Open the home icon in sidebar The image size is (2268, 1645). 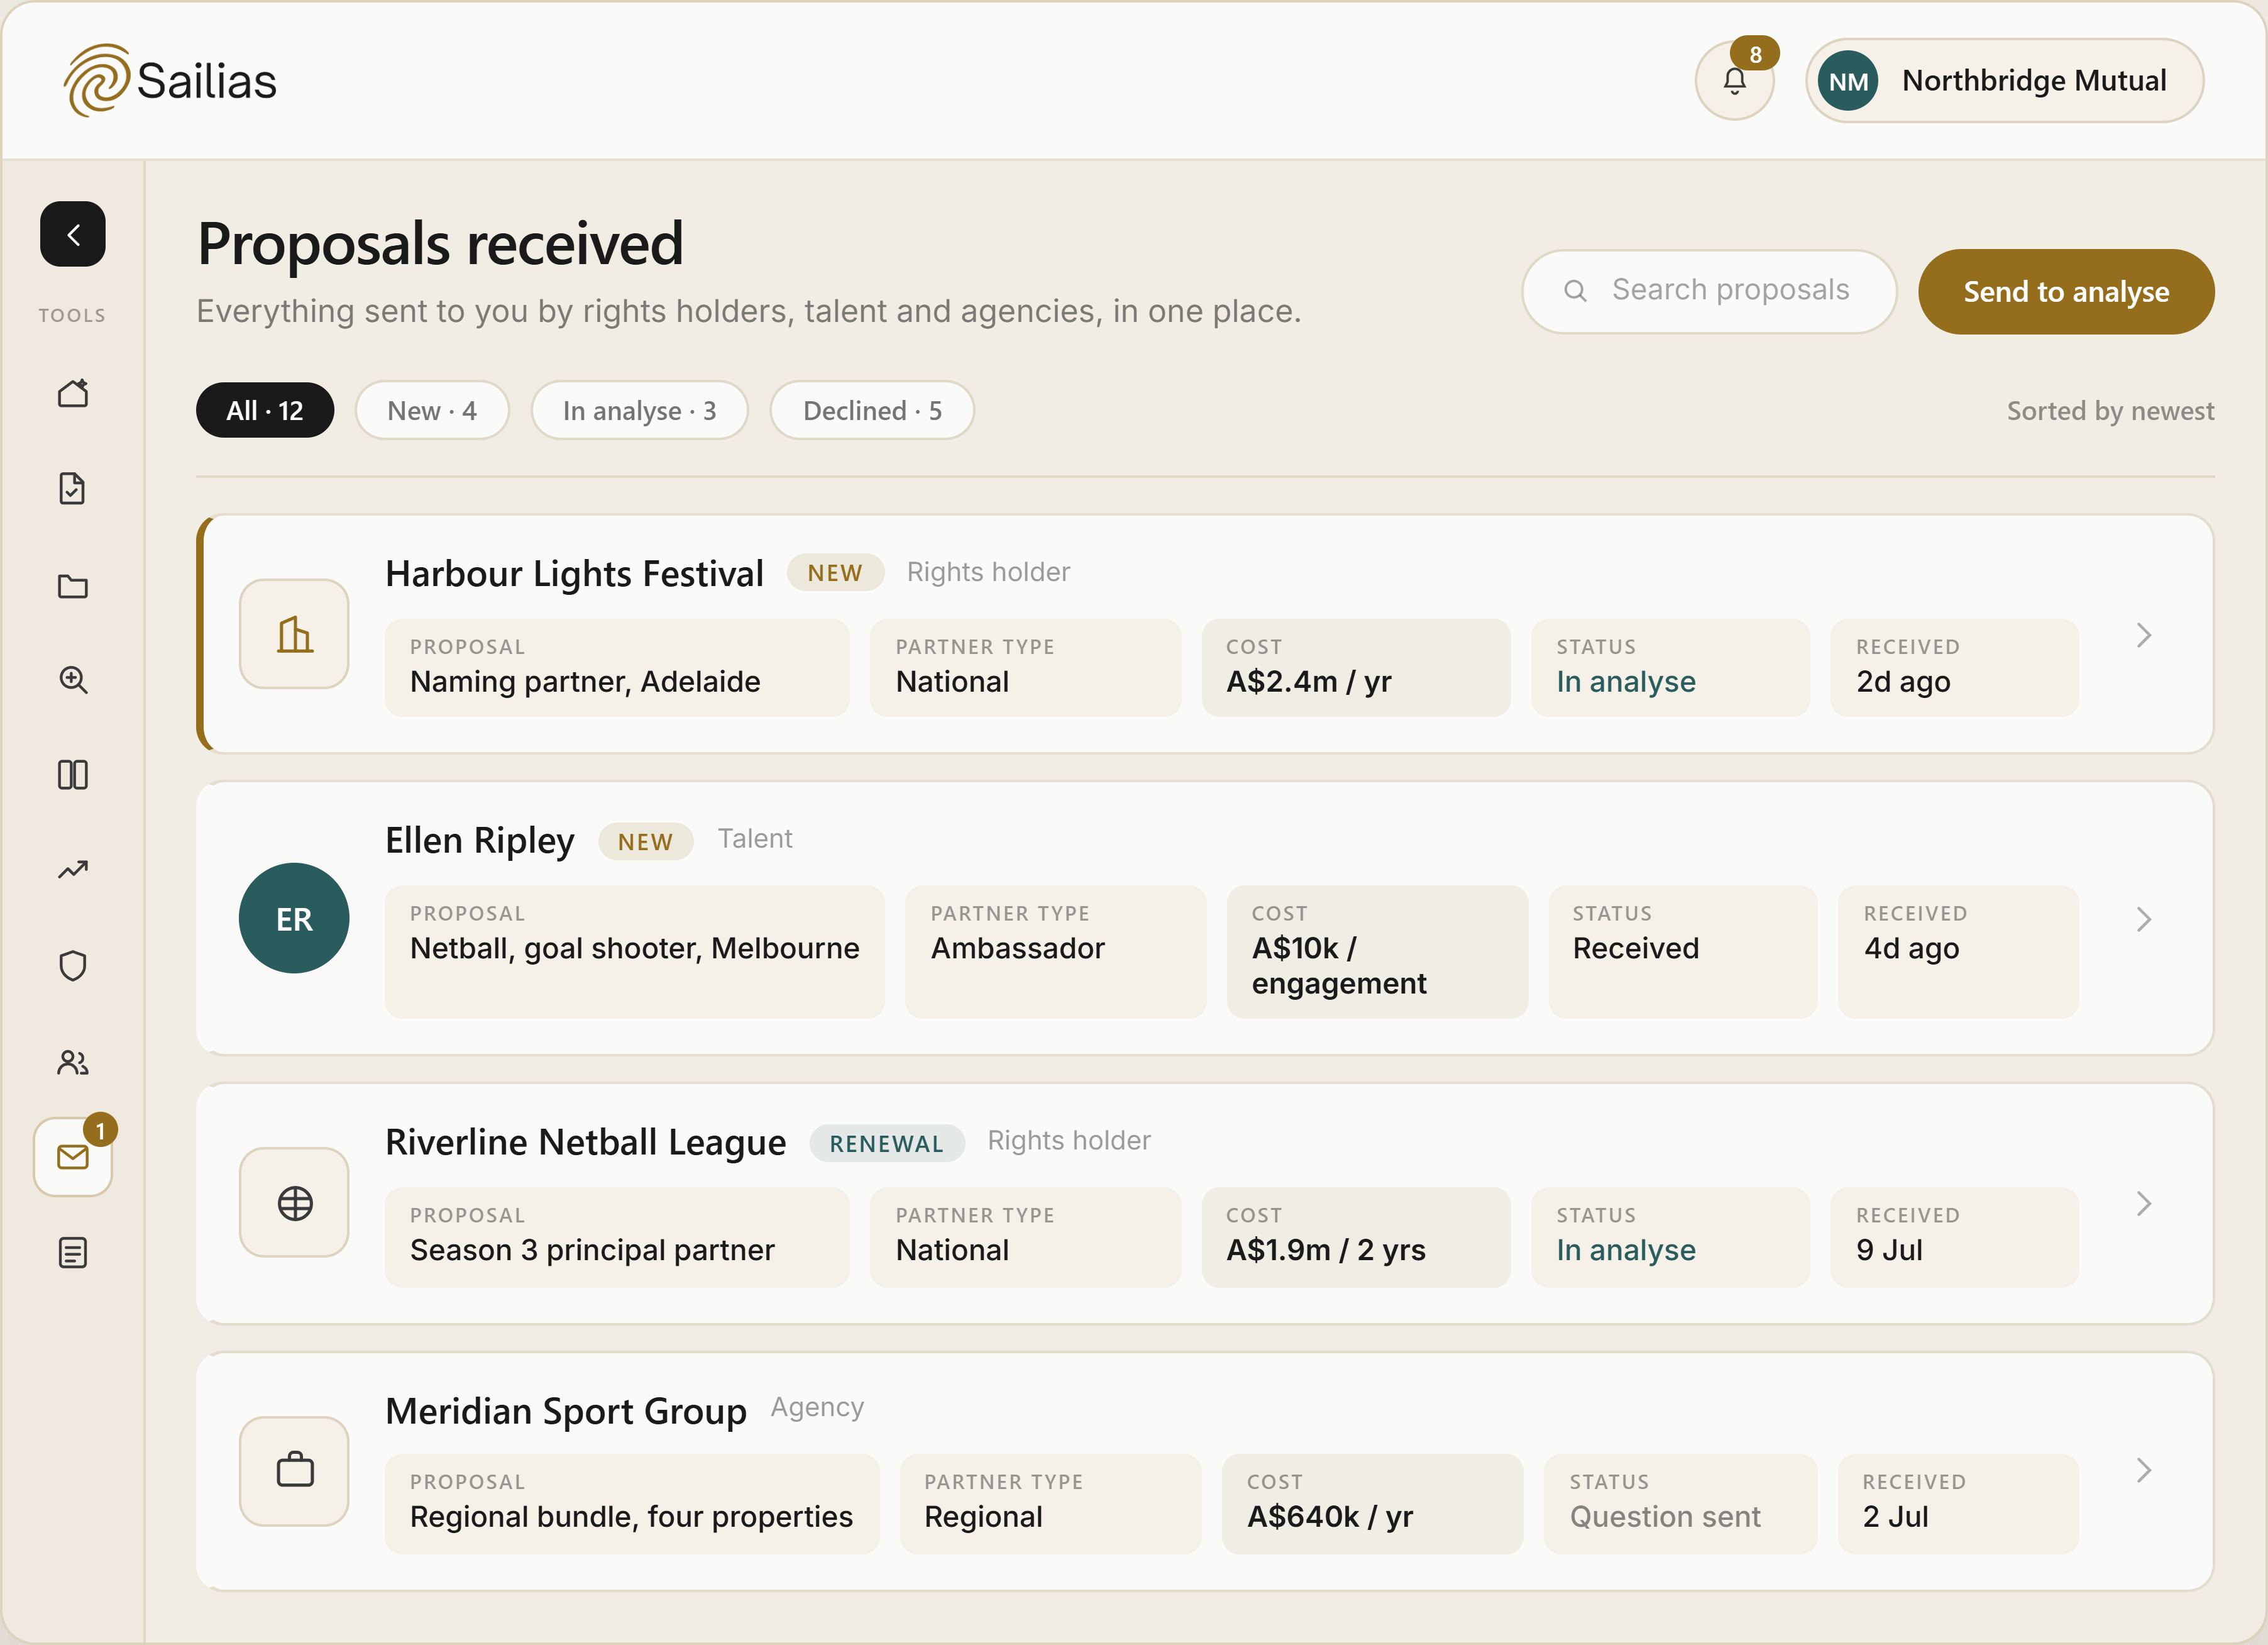click(x=72, y=393)
